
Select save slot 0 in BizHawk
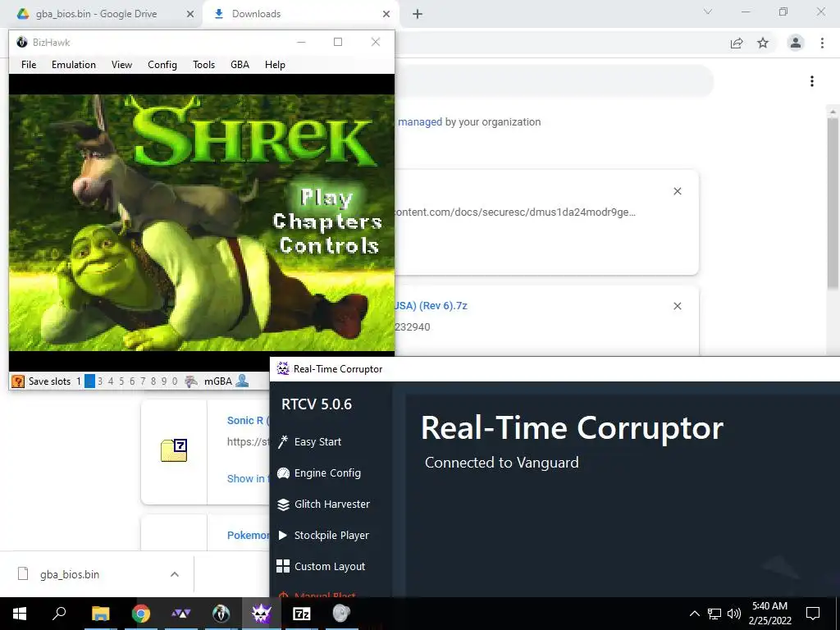click(175, 381)
